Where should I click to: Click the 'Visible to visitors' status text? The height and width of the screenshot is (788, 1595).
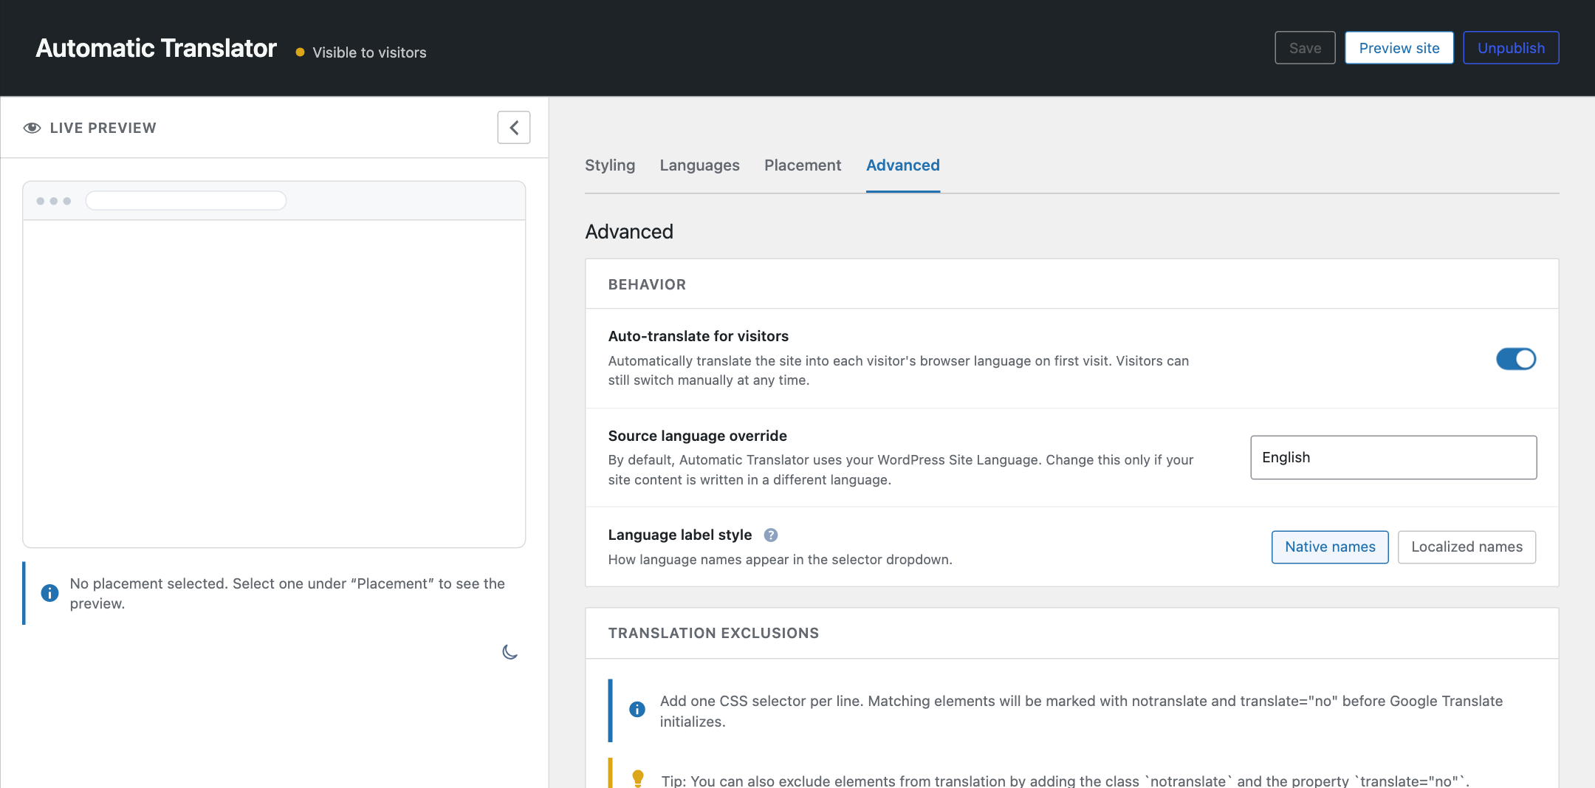[x=369, y=52]
